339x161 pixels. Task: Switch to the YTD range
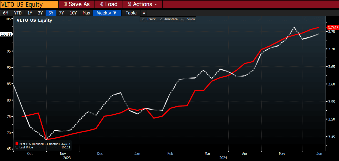click(x=18, y=13)
